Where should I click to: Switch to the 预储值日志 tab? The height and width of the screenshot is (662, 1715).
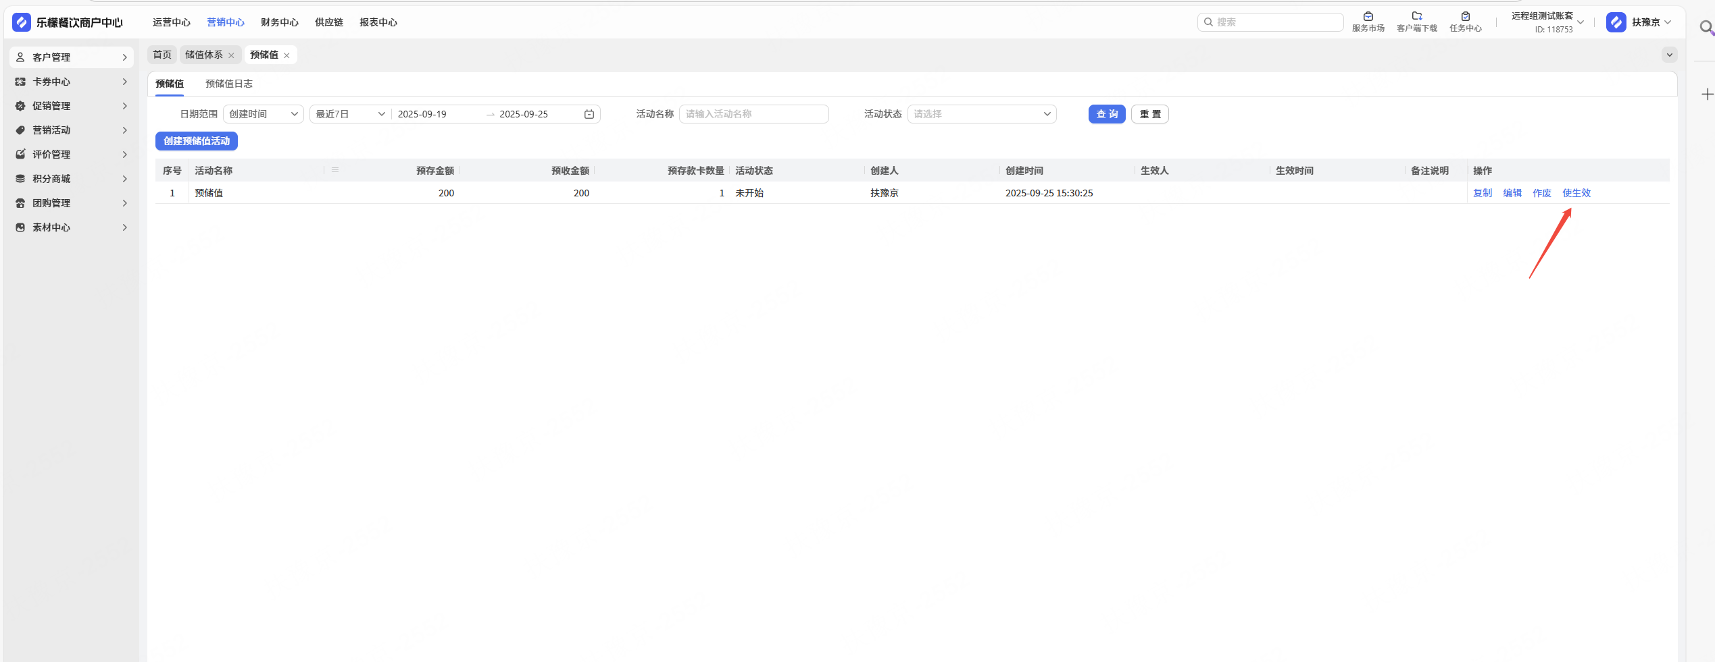pos(229,84)
